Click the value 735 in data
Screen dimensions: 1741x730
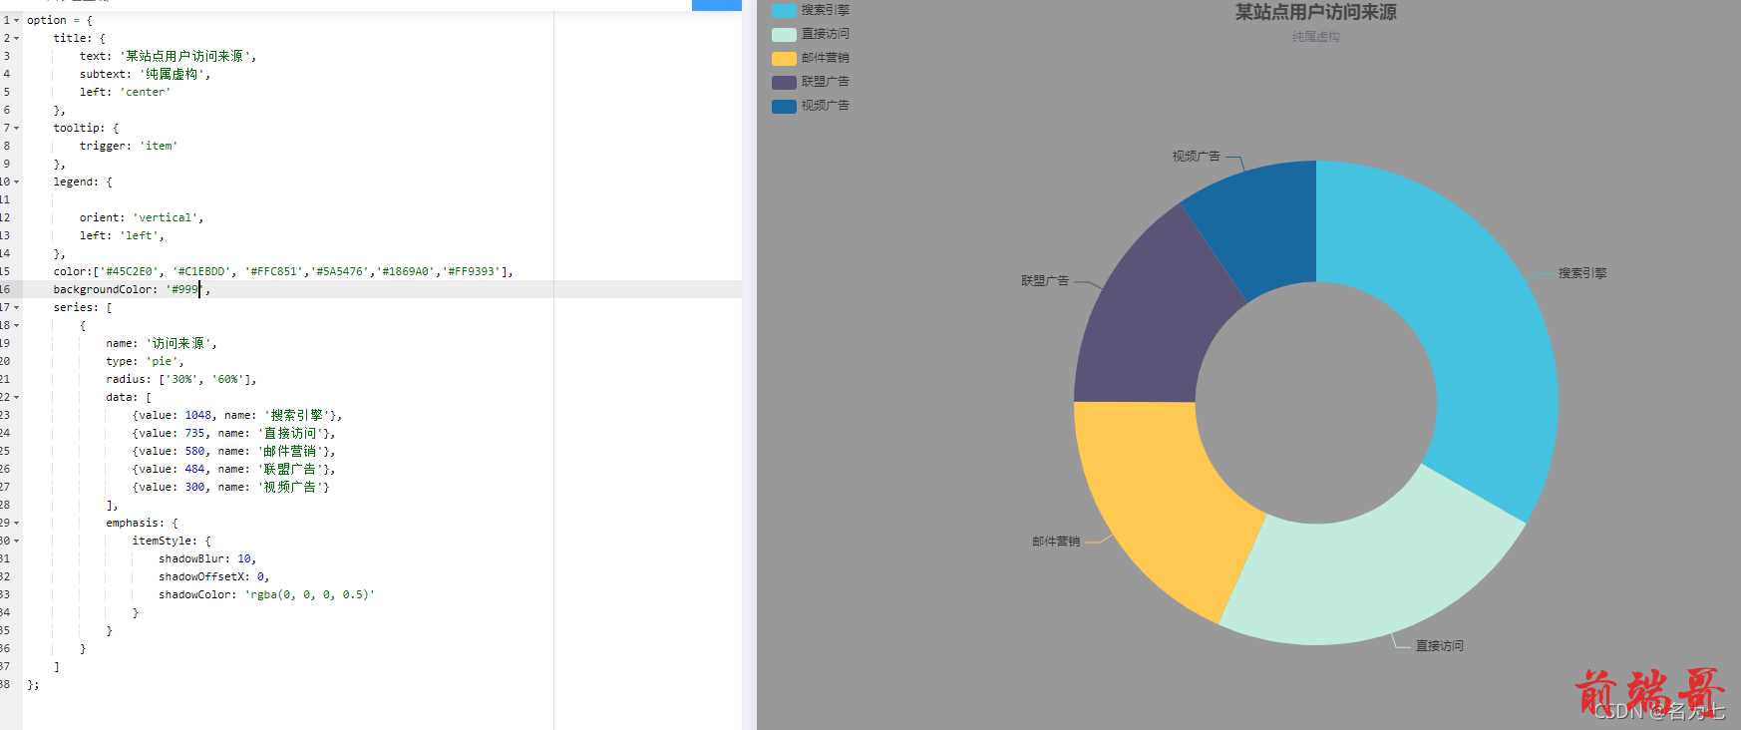[x=194, y=433]
